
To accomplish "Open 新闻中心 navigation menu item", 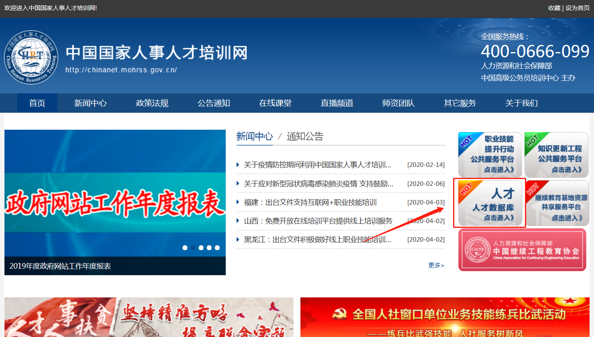I will coord(90,103).
